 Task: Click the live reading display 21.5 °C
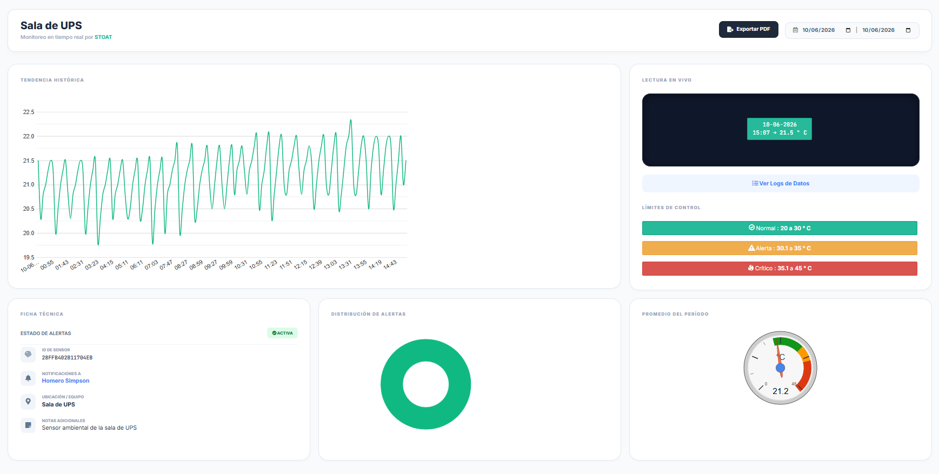click(x=780, y=129)
